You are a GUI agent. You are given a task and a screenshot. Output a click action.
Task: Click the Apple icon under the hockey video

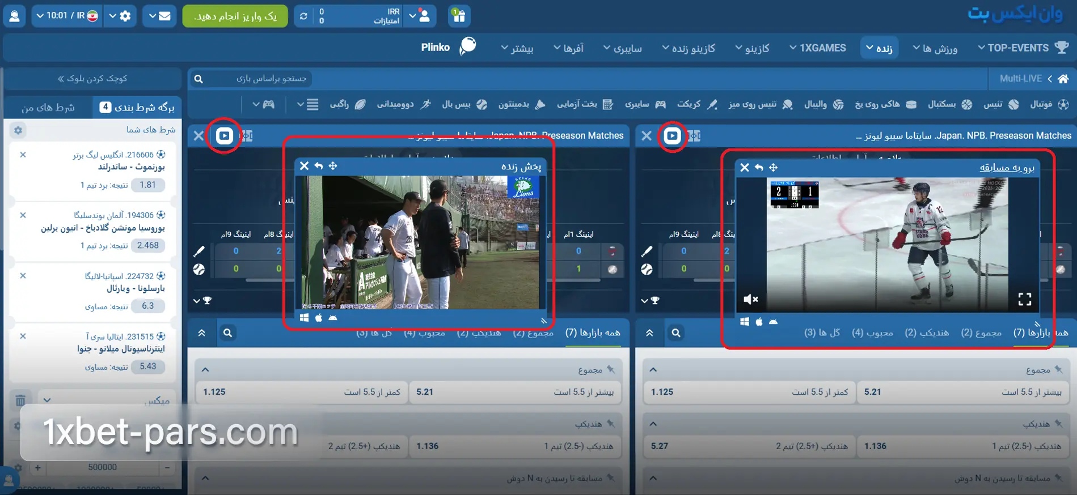[x=759, y=322]
